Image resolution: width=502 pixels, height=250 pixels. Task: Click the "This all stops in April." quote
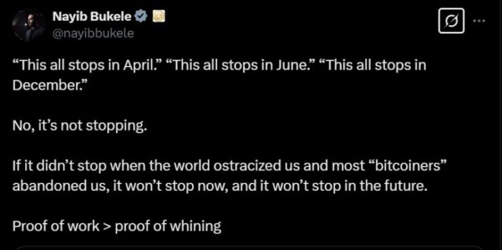[x=86, y=66]
